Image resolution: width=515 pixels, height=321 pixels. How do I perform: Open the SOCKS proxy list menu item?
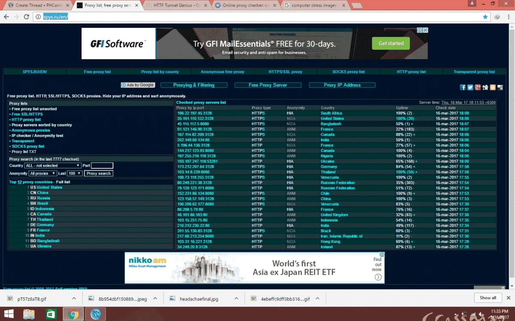348,72
